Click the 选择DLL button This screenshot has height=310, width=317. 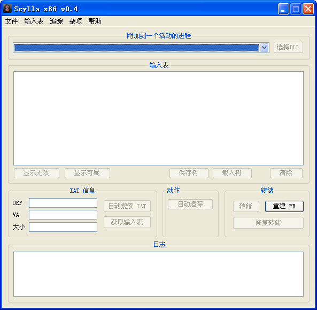pyautogui.click(x=288, y=47)
